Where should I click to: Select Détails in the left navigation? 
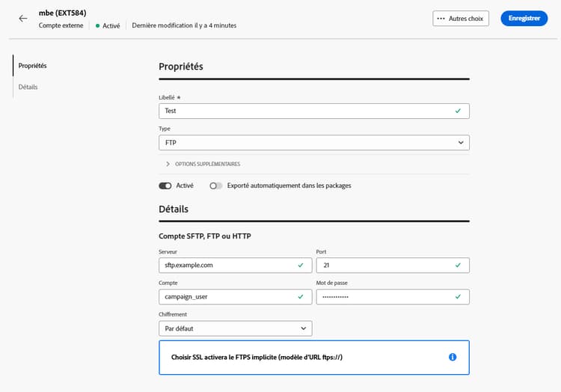[x=28, y=87]
